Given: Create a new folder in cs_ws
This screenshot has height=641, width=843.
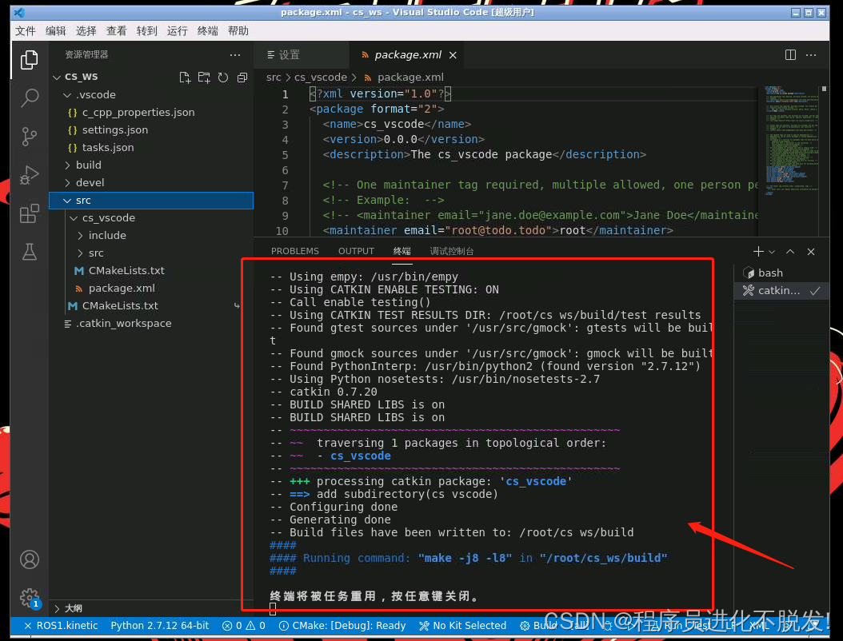Looking at the screenshot, I should click(x=204, y=78).
